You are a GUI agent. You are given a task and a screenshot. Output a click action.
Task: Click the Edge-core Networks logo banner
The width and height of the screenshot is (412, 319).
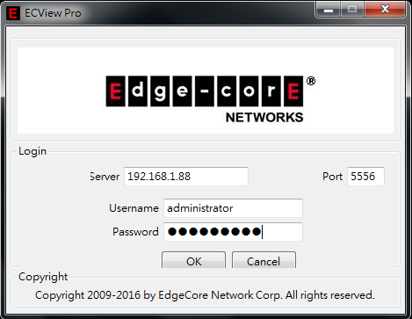point(206,91)
